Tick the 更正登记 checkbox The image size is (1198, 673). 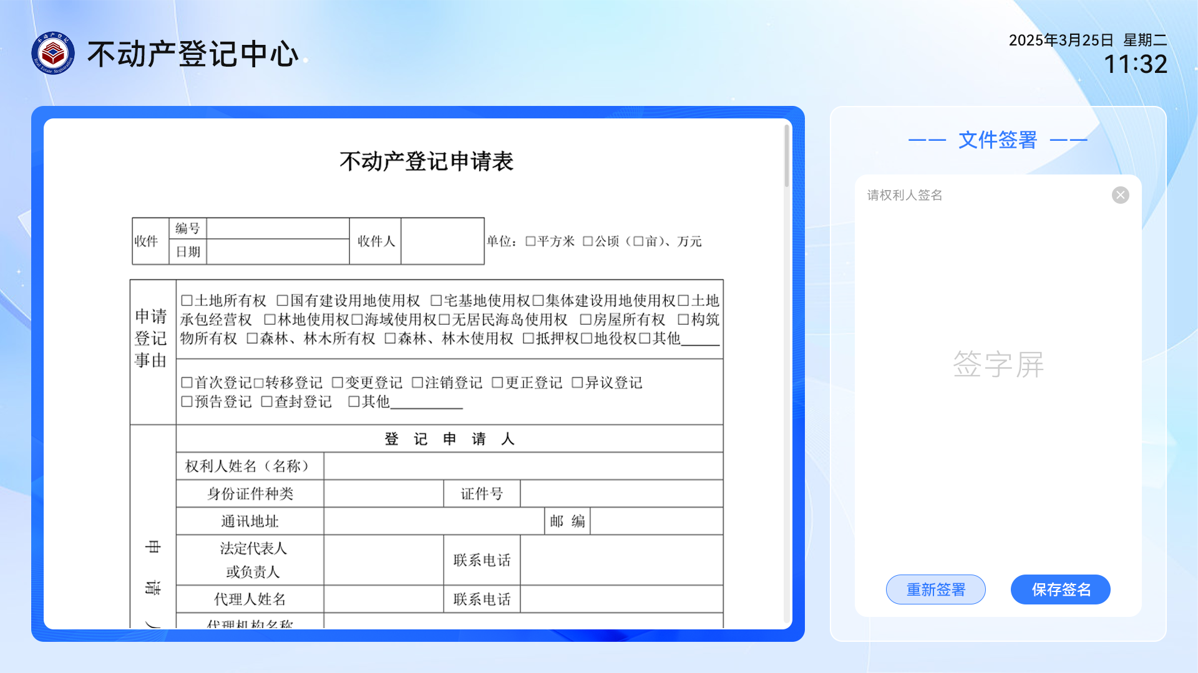pos(497,383)
